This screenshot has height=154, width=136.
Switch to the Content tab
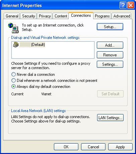coord(61,16)
